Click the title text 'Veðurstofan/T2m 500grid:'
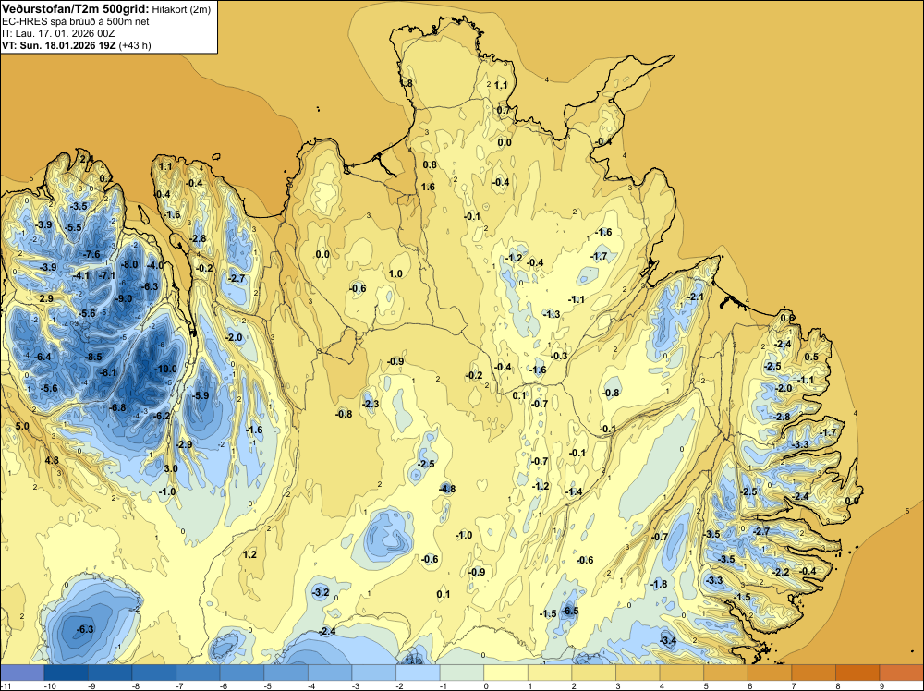The width and height of the screenshot is (924, 691). click(x=76, y=9)
